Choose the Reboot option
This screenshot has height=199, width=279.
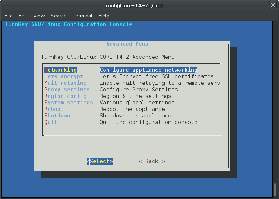54,109
